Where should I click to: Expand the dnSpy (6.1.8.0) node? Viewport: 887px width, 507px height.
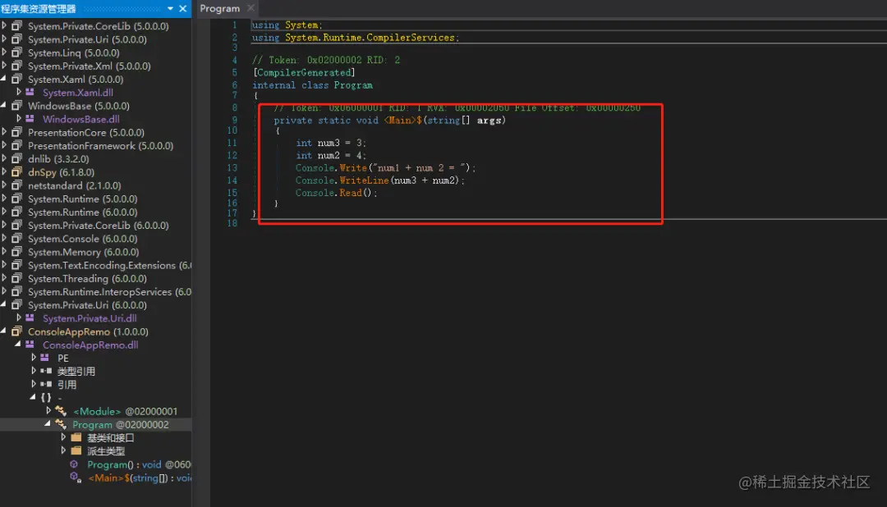pyautogui.click(x=4, y=171)
